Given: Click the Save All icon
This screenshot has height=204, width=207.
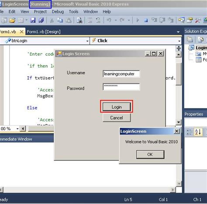Looking at the screenshot, I should click(41, 20).
